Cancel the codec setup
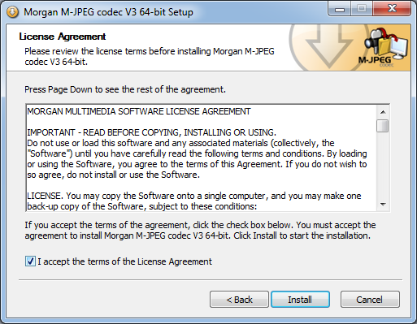417x324 pixels. [370, 300]
